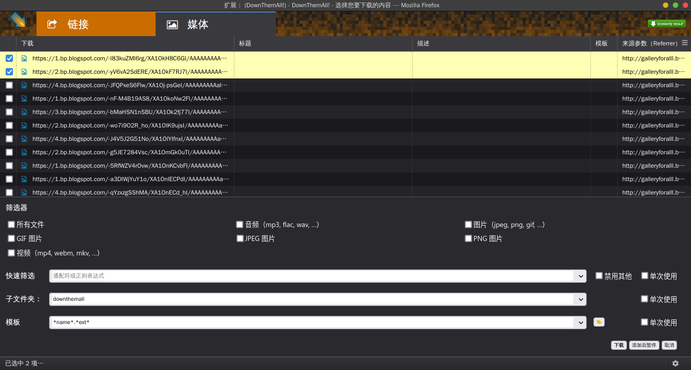Open the 子文件夹 dropdown list
This screenshot has height=370, width=691.
(580, 299)
